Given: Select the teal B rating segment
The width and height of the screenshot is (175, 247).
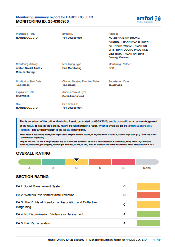Looking at the screenshot, I should [53, 162].
